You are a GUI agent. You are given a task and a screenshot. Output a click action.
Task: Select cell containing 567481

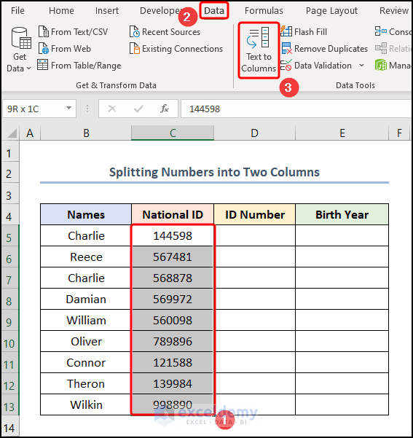(x=173, y=257)
